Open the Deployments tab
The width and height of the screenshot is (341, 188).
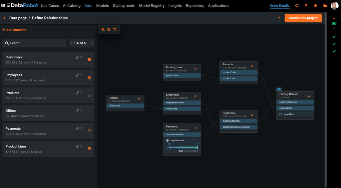[x=124, y=6]
